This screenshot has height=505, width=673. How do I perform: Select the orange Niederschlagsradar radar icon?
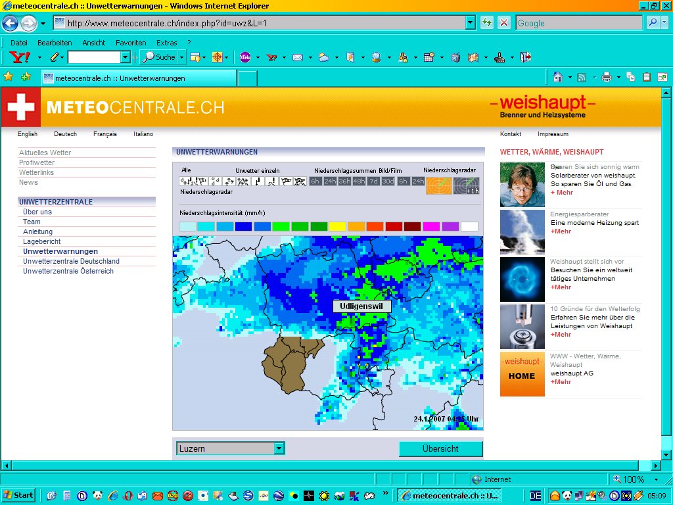pos(438,185)
